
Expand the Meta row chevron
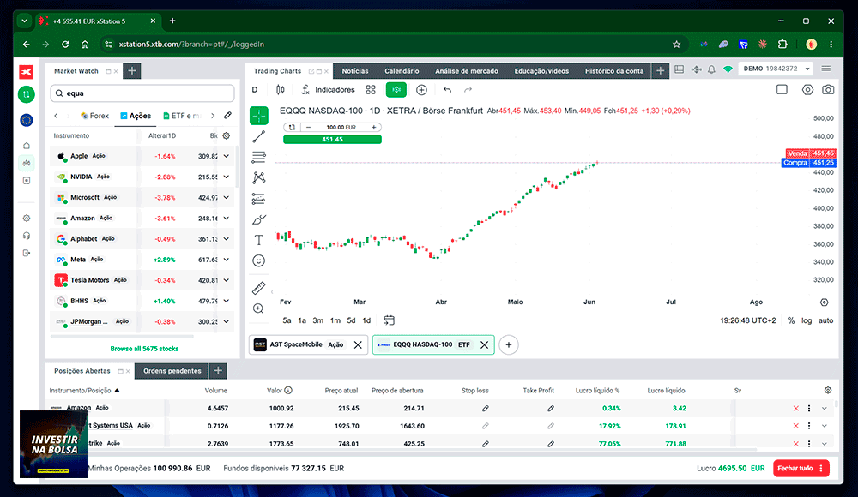(x=226, y=260)
